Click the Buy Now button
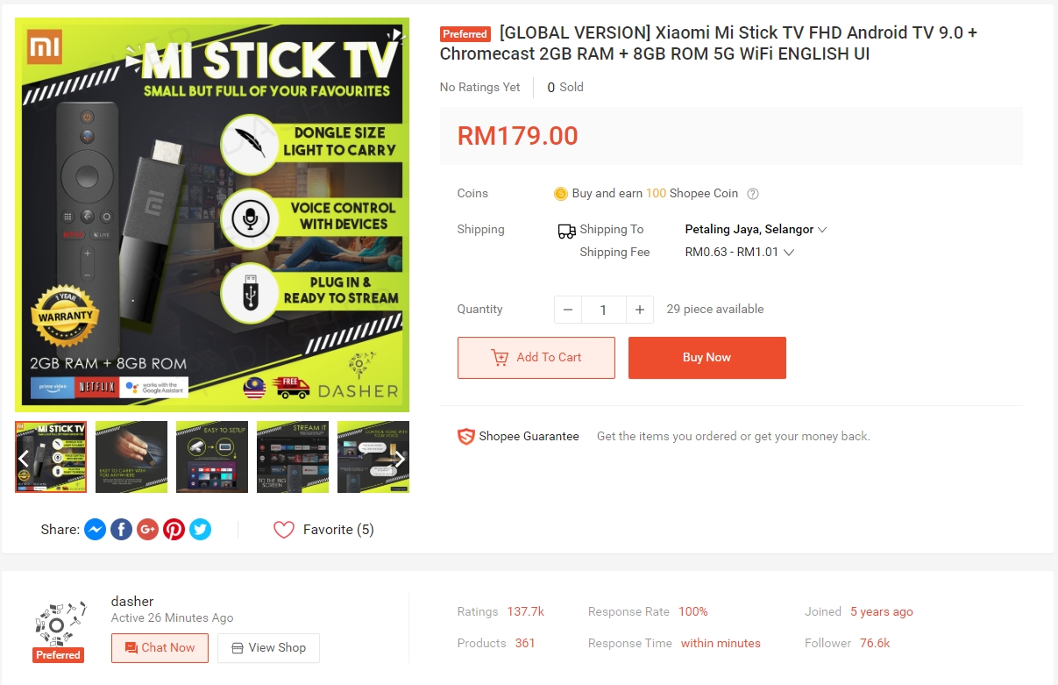The height and width of the screenshot is (685, 1058). tap(707, 358)
